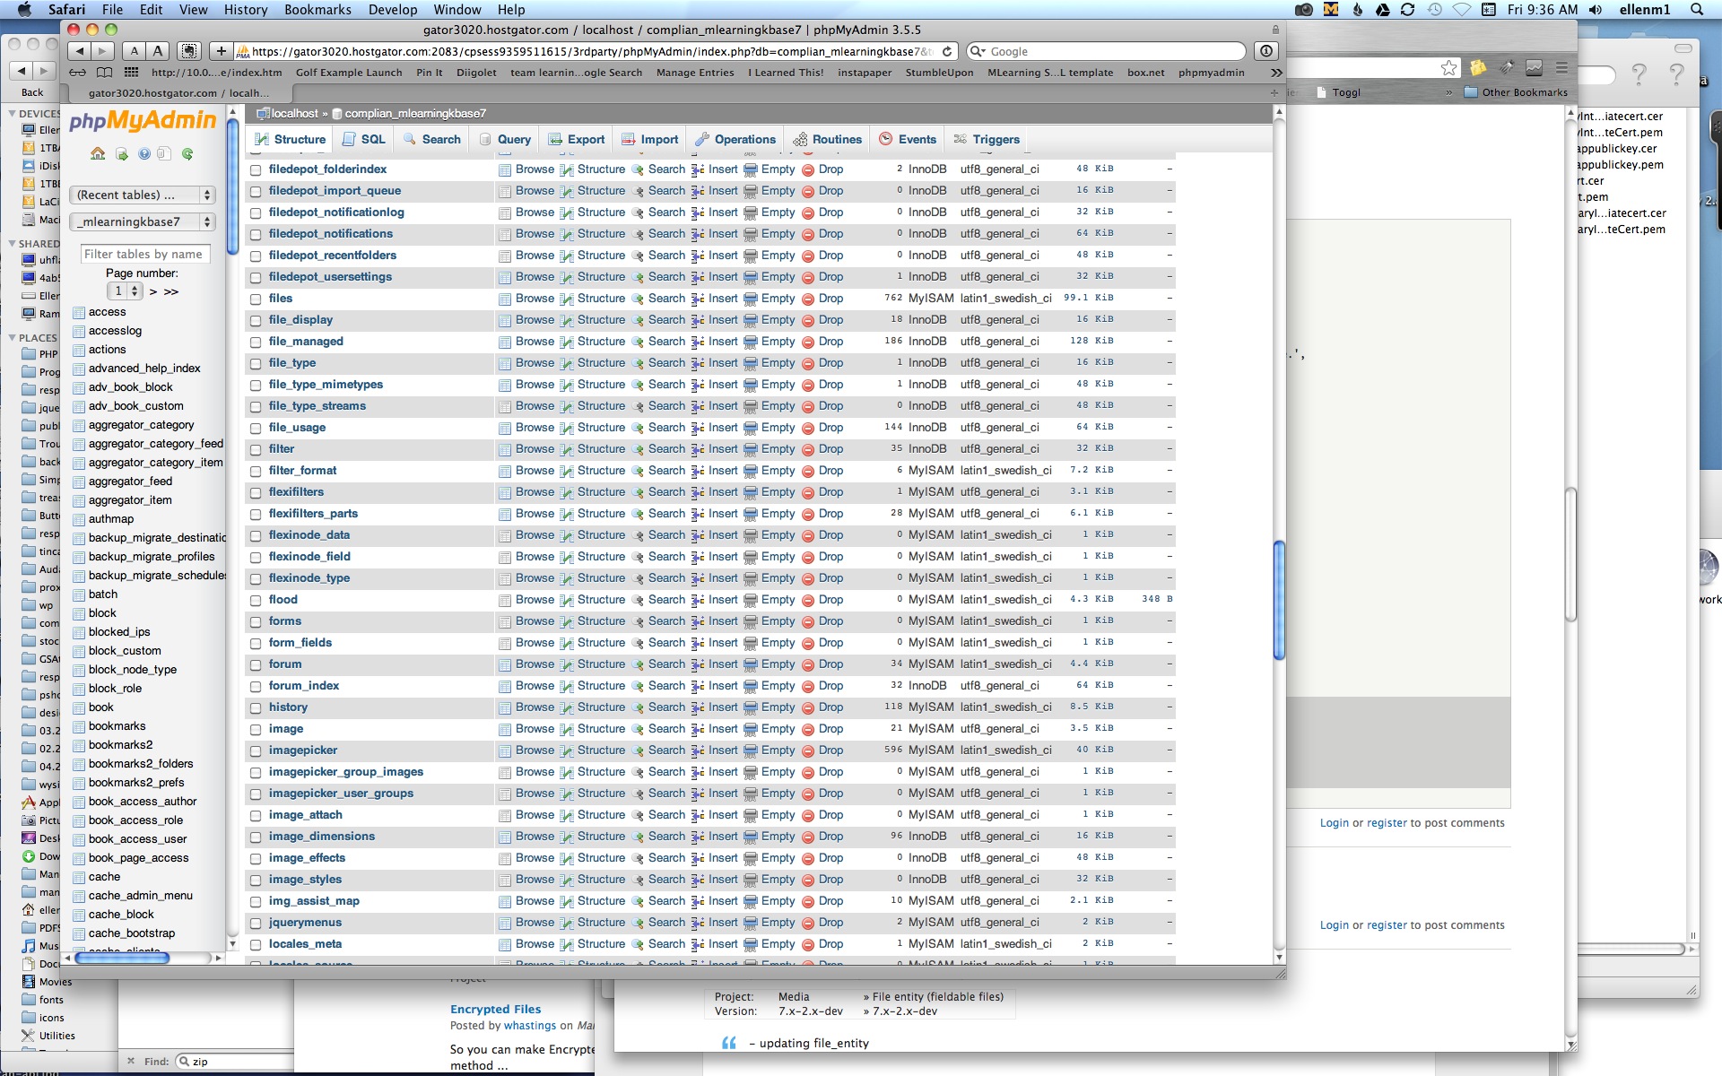Open the phpMyAdmin documentation help icon
Viewport: 1722px width, 1076px height.
pyautogui.click(x=143, y=154)
